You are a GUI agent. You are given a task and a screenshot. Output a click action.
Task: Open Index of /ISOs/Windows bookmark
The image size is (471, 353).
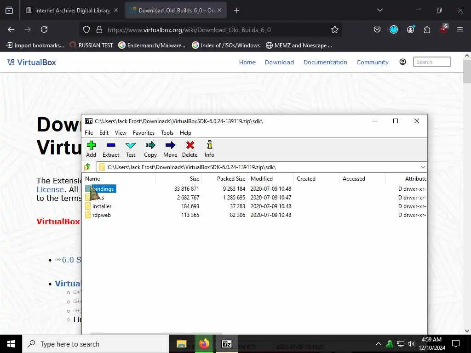pos(225,46)
